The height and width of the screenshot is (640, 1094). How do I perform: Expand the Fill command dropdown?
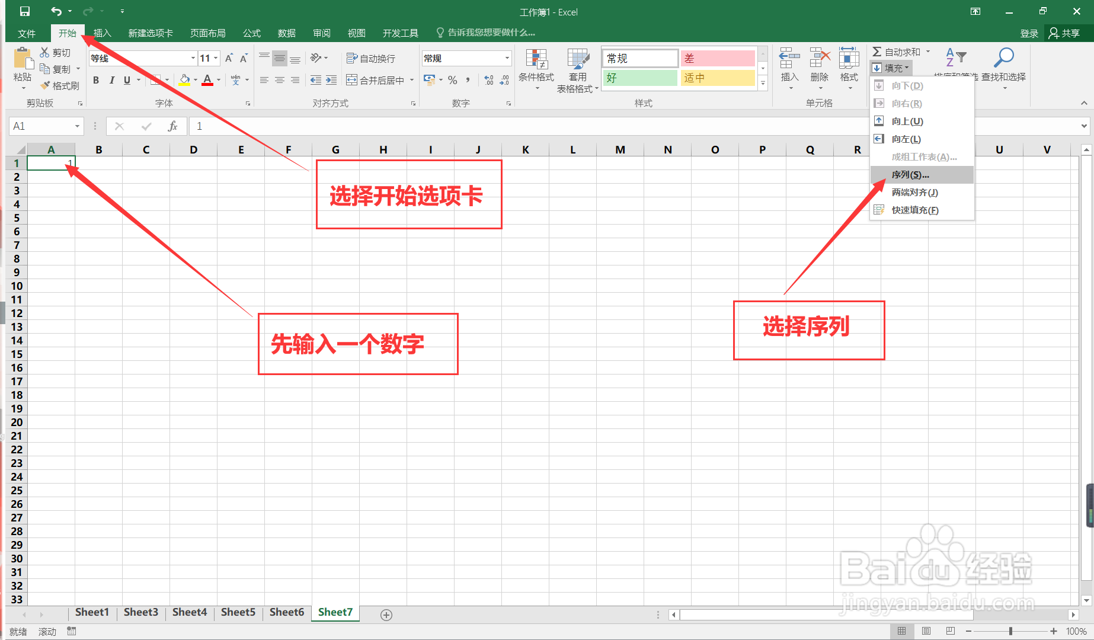[x=907, y=68]
